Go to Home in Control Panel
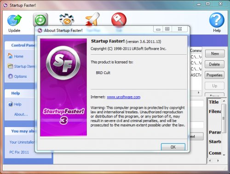Image resolution: width=230 pixels, height=174 pixels. coord(18,56)
